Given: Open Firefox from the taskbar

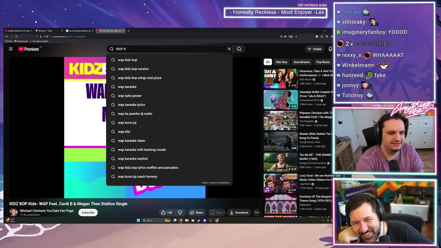Looking at the screenshot, I should click(x=181, y=220).
